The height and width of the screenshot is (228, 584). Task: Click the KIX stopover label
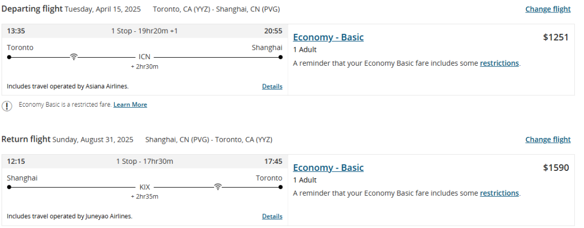pos(144,187)
